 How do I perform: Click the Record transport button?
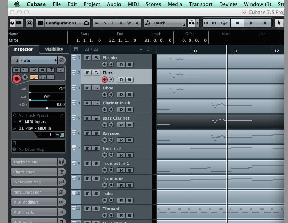point(265,23)
